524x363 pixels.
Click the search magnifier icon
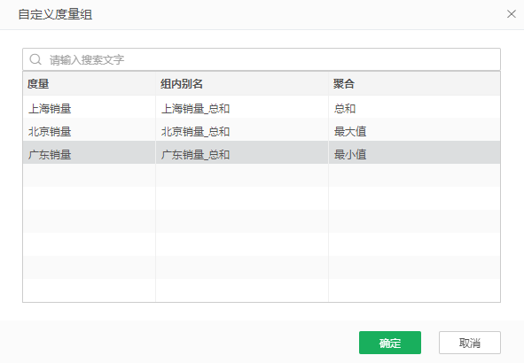(35, 59)
